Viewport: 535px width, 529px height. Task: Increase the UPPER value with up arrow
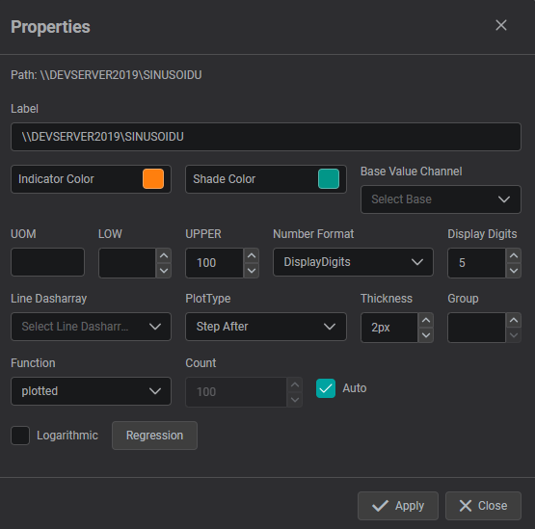(x=252, y=255)
